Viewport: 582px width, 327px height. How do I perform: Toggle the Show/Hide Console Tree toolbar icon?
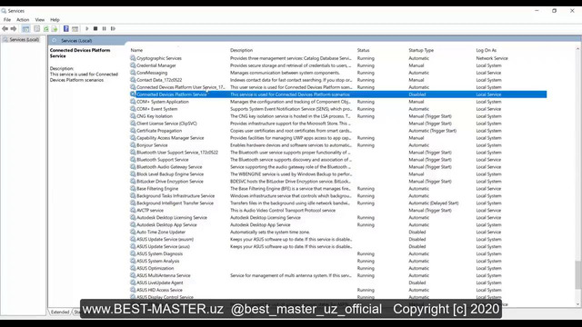tap(25, 28)
